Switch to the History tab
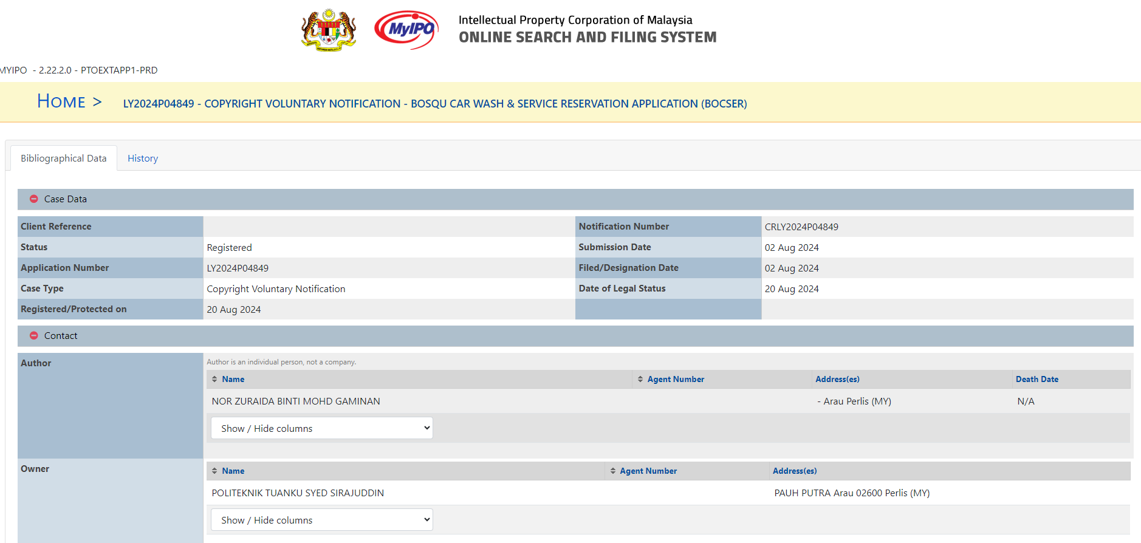 point(143,159)
